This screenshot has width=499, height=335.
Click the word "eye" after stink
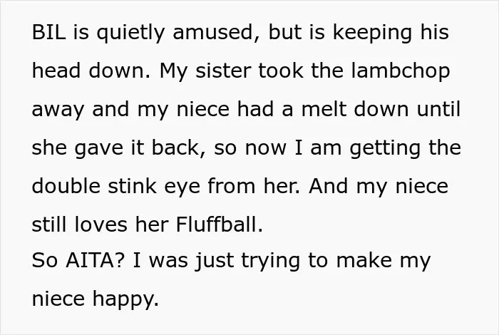(182, 187)
